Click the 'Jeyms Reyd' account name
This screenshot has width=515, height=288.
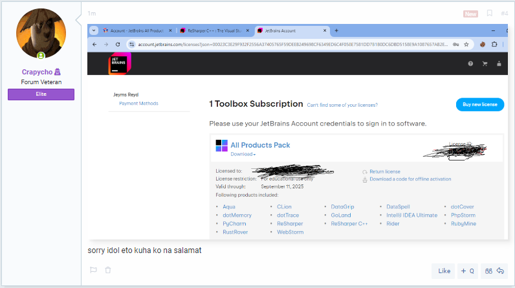click(x=126, y=94)
